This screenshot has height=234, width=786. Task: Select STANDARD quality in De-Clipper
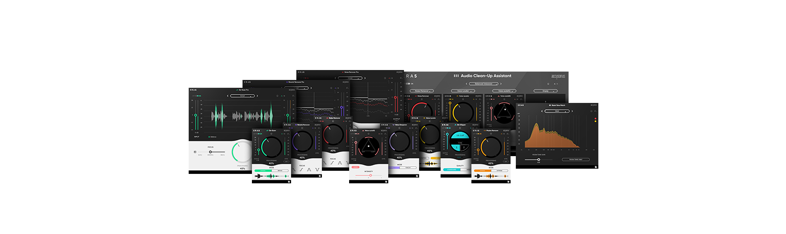[x=451, y=169]
